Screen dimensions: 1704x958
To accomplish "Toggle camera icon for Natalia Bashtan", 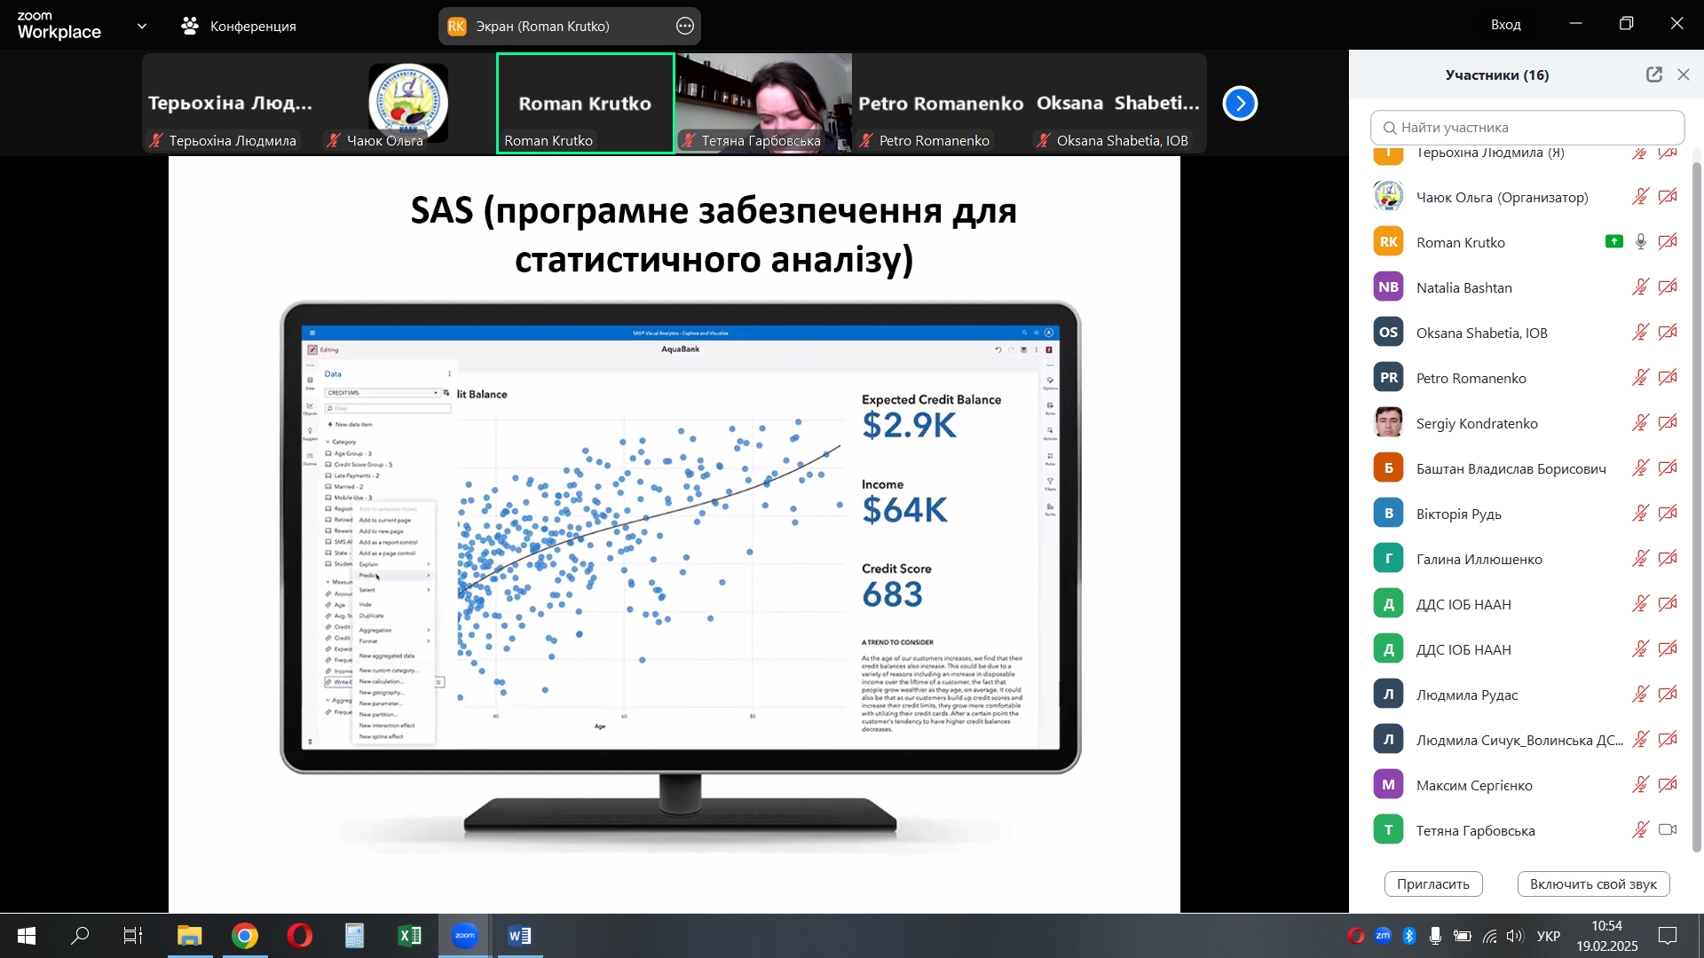I will [x=1668, y=287].
